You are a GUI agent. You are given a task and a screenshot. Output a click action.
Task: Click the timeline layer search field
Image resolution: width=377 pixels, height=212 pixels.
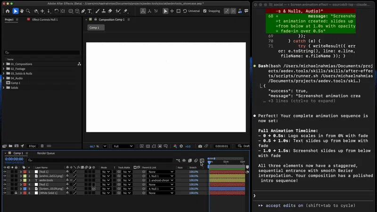point(100,160)
